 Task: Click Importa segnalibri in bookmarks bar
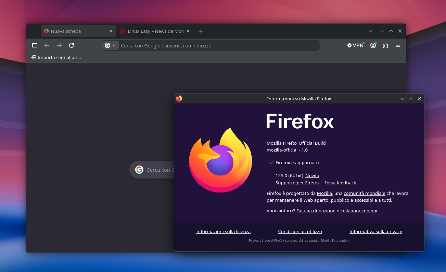point(56,57)
